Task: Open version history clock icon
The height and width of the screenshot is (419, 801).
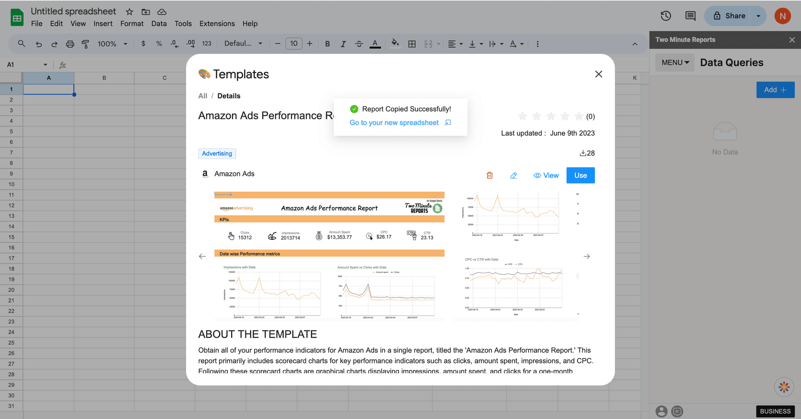Action: (666, 16)
